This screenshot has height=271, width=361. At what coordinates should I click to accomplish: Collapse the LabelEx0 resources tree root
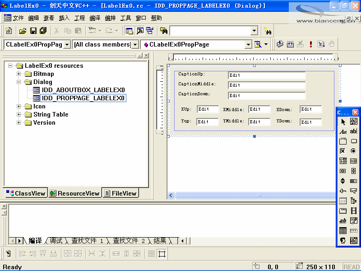coord(10,65)
